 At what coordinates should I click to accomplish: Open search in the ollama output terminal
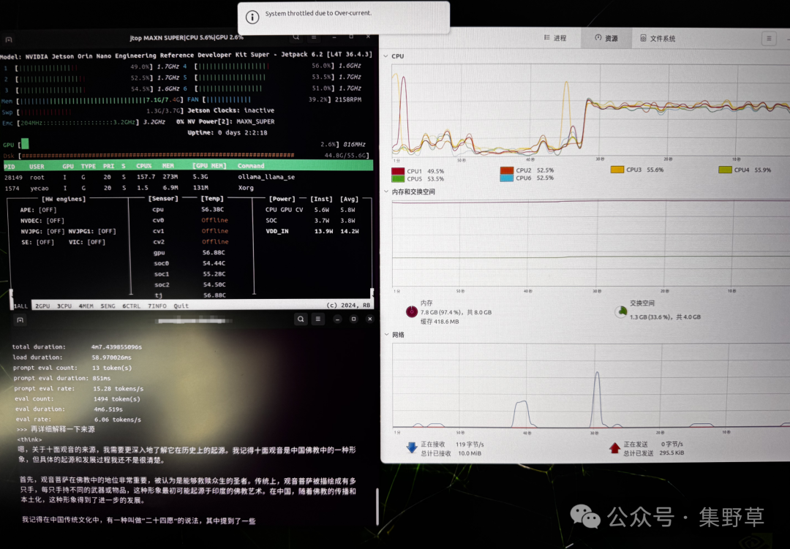click(x=301, y=319)
